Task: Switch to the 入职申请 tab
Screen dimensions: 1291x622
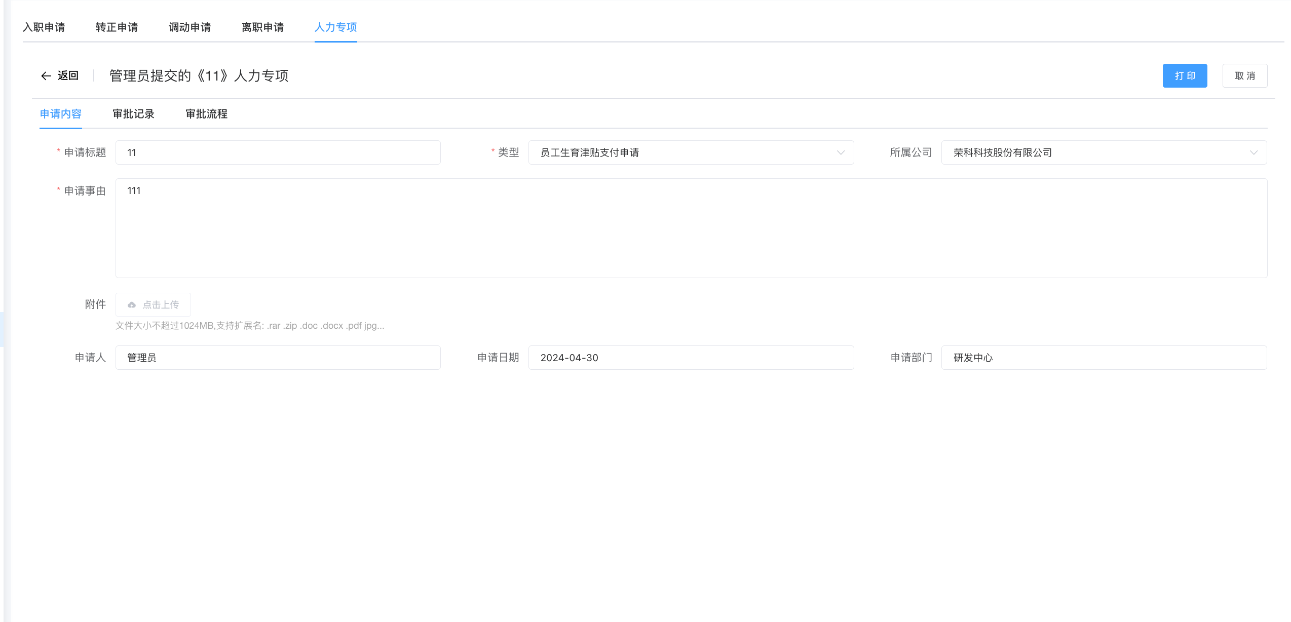Action: [x=44, y=27]
